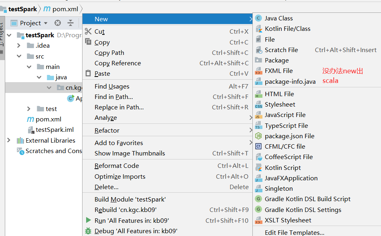The width and height of the screenshot is (381, 236).
Task: Click the Gradle Kotlin DSL Settings icon
Action: click(x=258, y=209)
